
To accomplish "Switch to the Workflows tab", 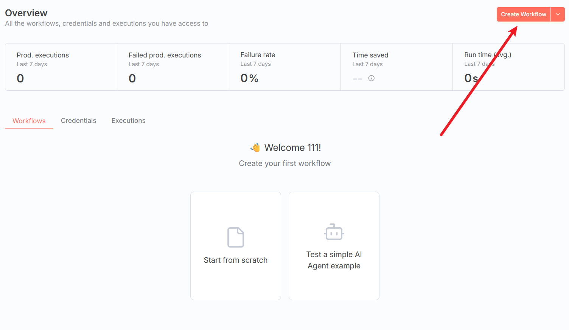I will coord(29,121).
